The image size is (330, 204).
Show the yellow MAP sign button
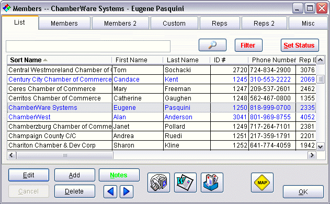pyautogui.click(x=262, y=183)
